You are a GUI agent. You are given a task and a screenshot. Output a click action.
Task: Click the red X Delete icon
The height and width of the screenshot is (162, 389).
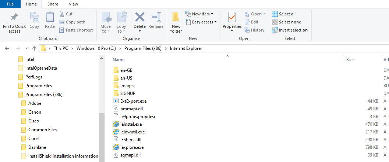(140, 17)
